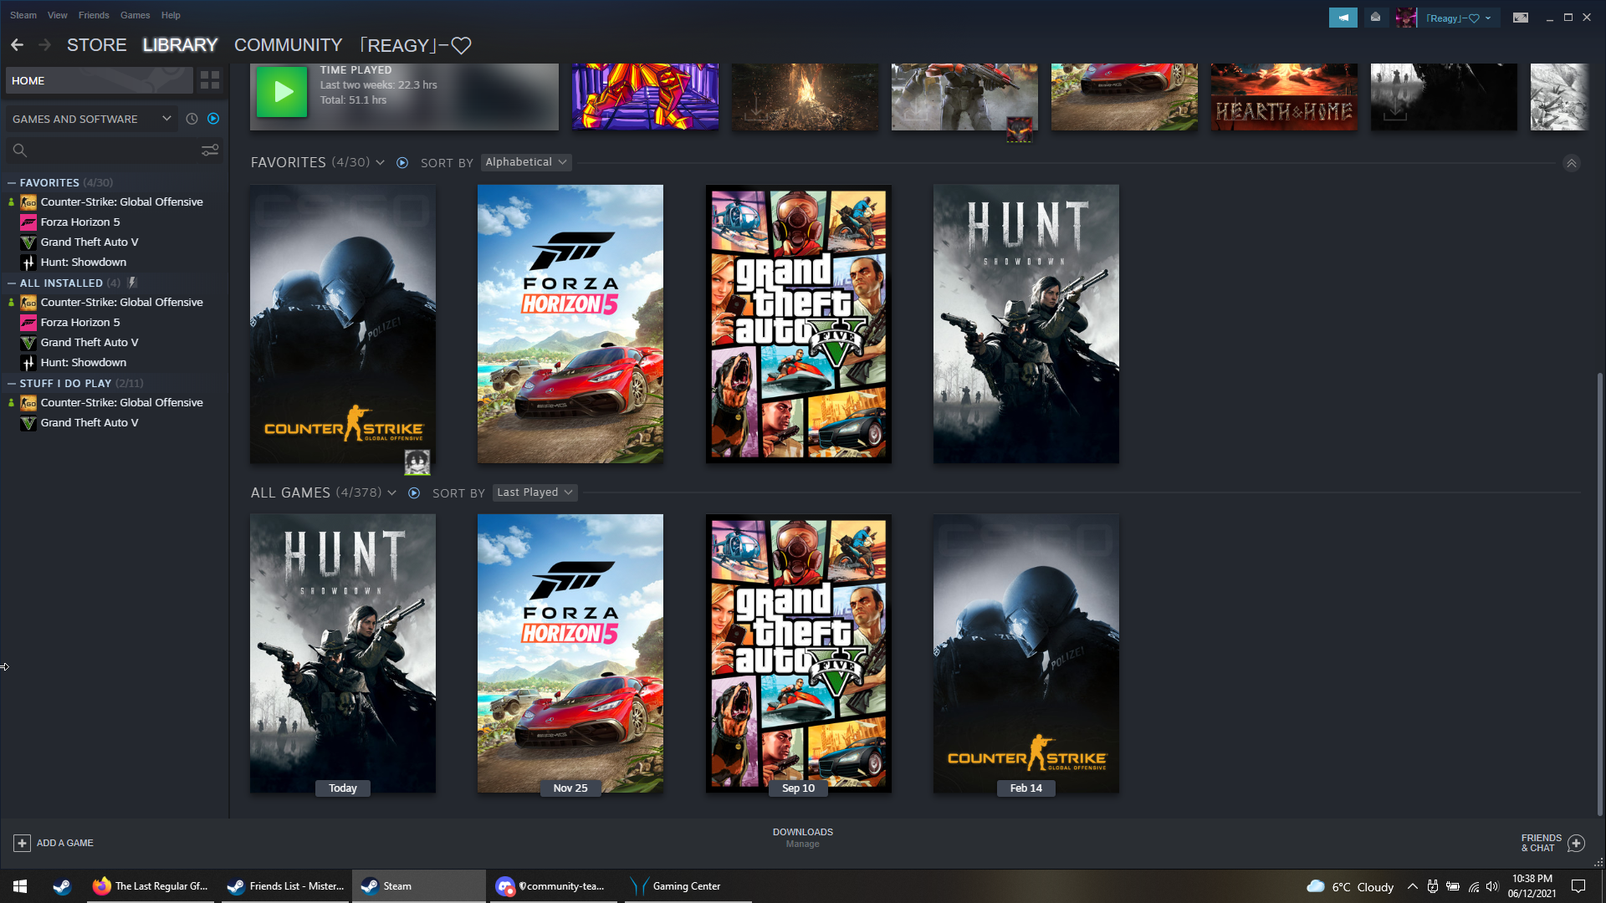Show hidden system tray icons
This screenshot has height=903, width=1606.
tap(1412, 886)
